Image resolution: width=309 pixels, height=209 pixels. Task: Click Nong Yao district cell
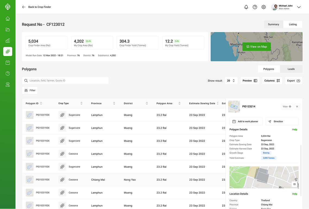point(130,180)
